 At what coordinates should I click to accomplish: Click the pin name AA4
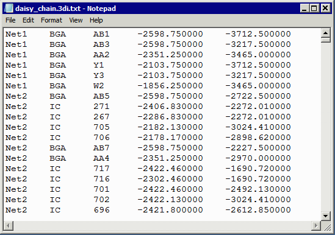point(101,158)
